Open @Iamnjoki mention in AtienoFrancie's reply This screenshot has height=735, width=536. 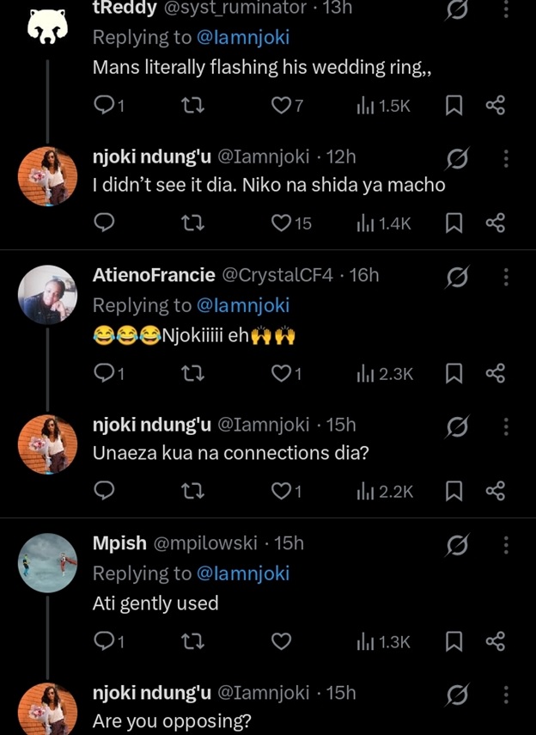click(243, 305)
